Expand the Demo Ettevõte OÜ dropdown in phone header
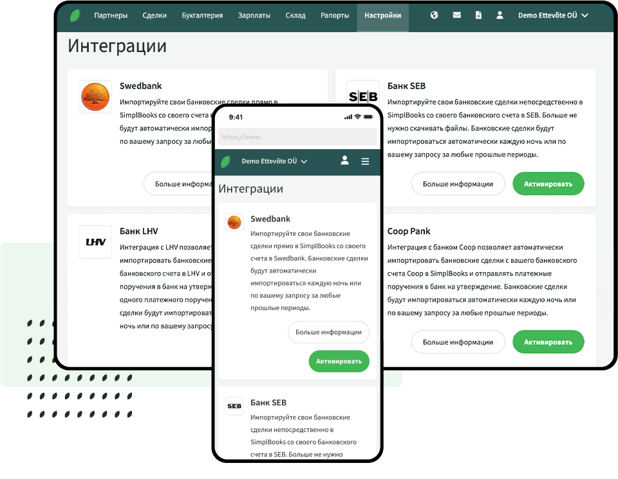The image size is (618, 479). point(274,161)
